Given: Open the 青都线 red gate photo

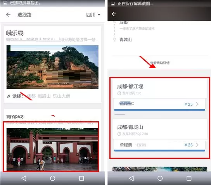Looking at the screenshot, I should [x=52, y=150].
